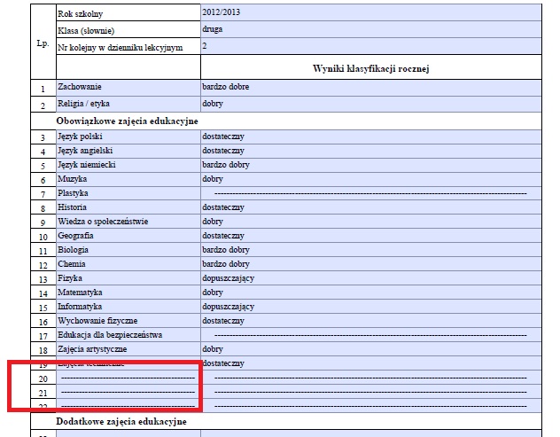This screenshot has height=437, width=560.
Task: Click the Język angielski subject cell
Action: coord(128,152)
